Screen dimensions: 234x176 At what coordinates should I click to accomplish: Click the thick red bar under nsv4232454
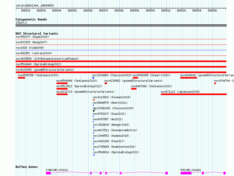pyautogui.click(x=121, y=72)
